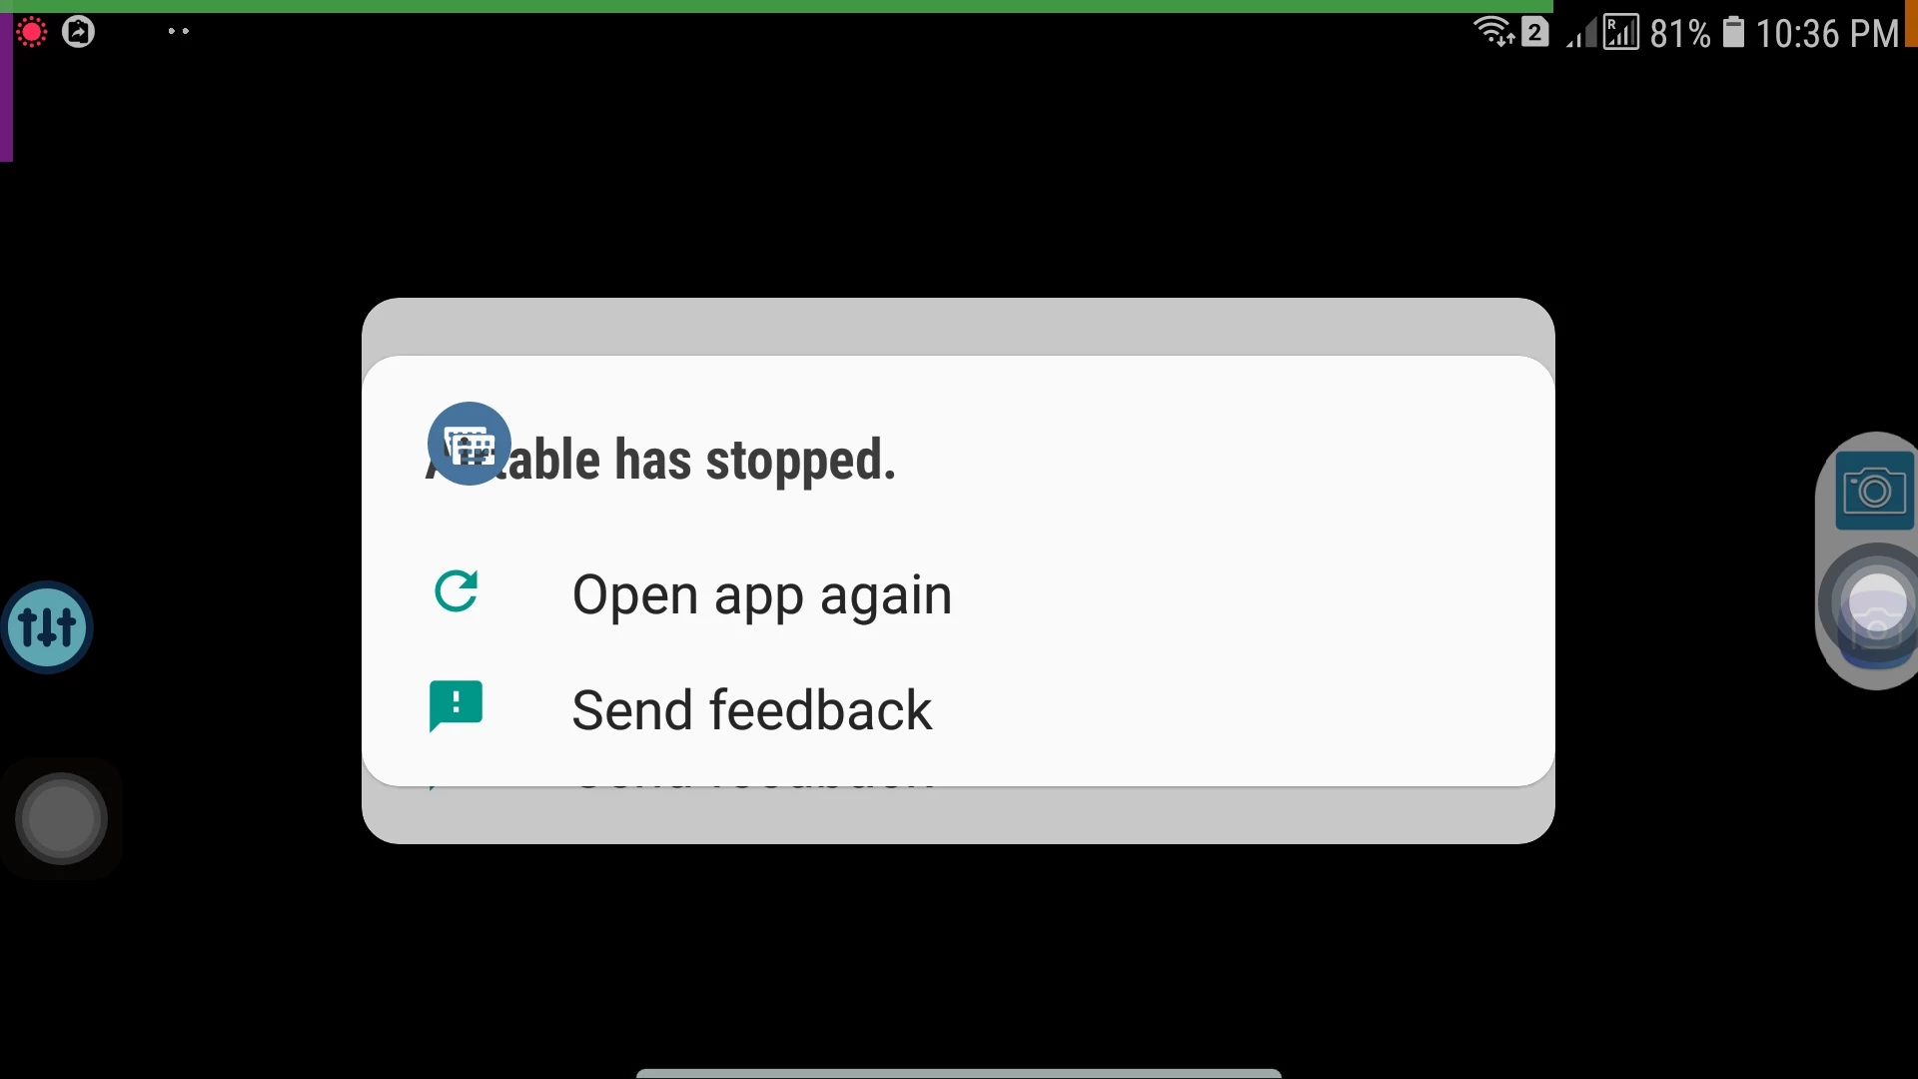Screen dimensions: 1918x1079
Task: Tap the round white shutter button
Action: [1877, 605]
